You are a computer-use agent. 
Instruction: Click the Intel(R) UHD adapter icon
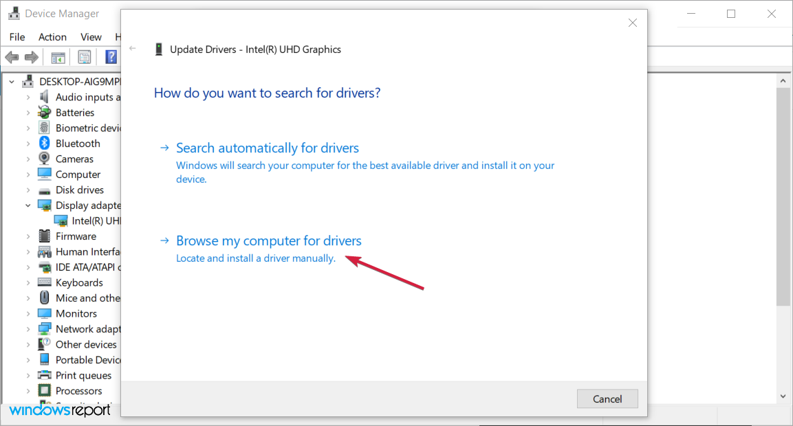61,221
